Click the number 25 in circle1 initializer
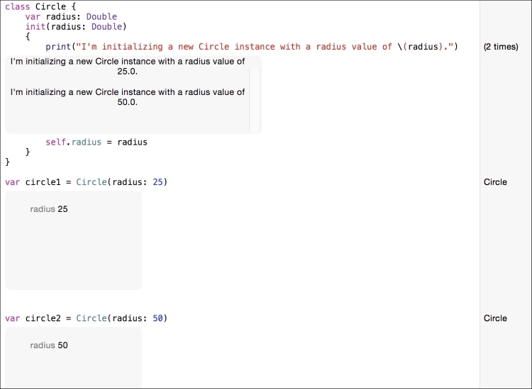 coord(158,182)
